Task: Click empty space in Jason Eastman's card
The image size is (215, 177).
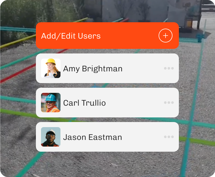Action: pyautogui.click(x=142, y=137)
